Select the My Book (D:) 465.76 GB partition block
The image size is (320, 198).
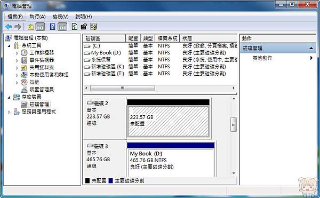(171, 162)
